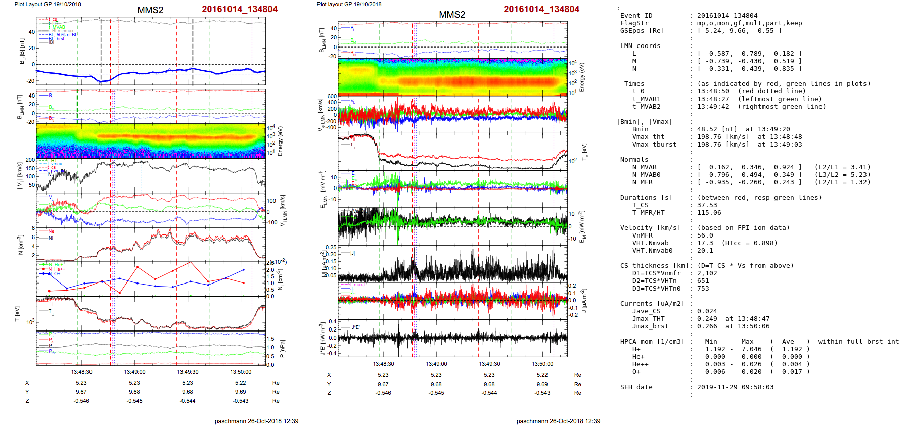Click 'Energy (eV)' axis label on right plot
The width and height of the screenshot is (912, 425).
582,77
